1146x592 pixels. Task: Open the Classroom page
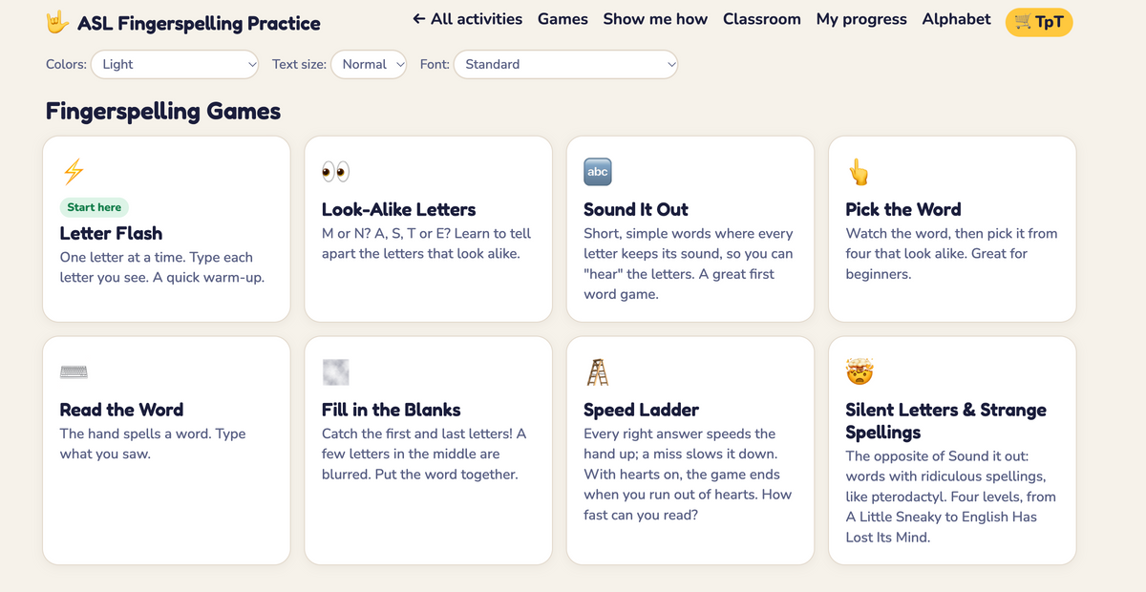click(x=762, y=19)
